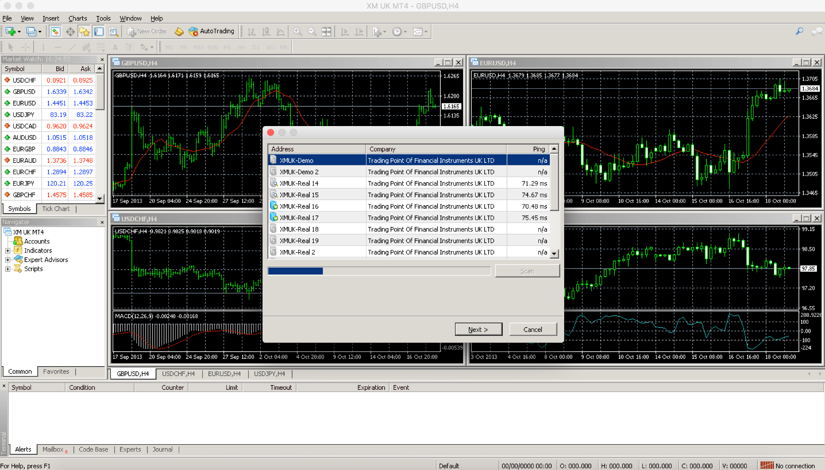825x470 pixels.
Task: Open the Profiles icon dropdown arrow
Action: [x=40, y=32]
